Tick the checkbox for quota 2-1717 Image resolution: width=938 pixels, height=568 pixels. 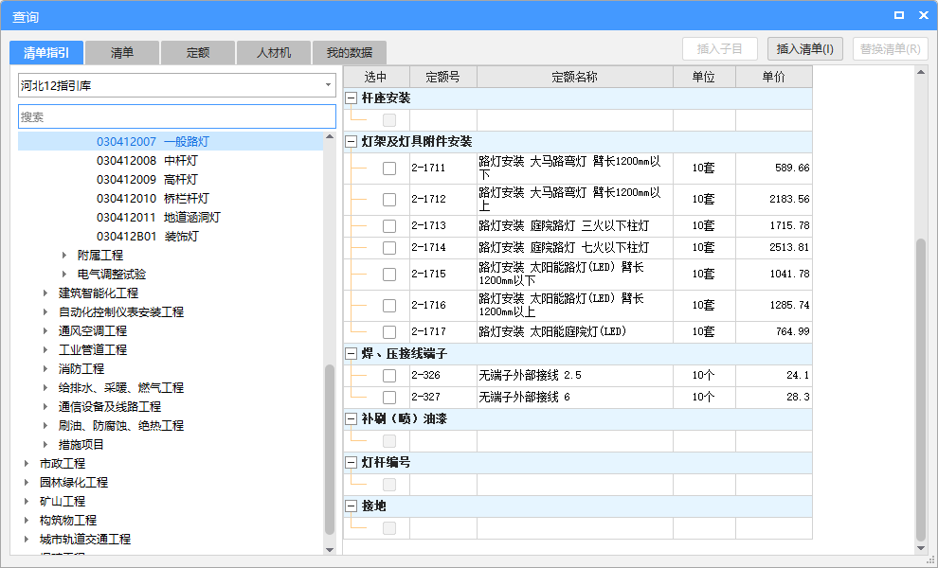[x=389, y=332]
